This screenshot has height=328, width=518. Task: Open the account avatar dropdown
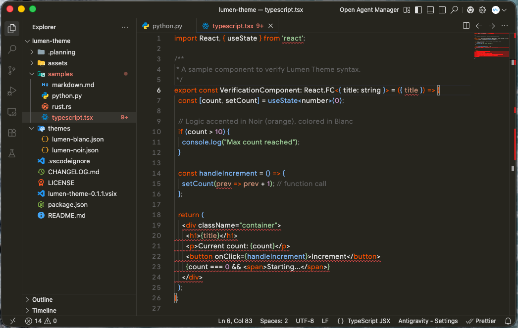coord(499,10)
